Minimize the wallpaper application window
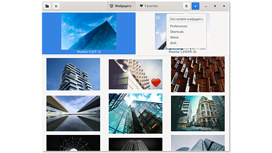This screenshot has width=272, height=153. pos(206,6)
